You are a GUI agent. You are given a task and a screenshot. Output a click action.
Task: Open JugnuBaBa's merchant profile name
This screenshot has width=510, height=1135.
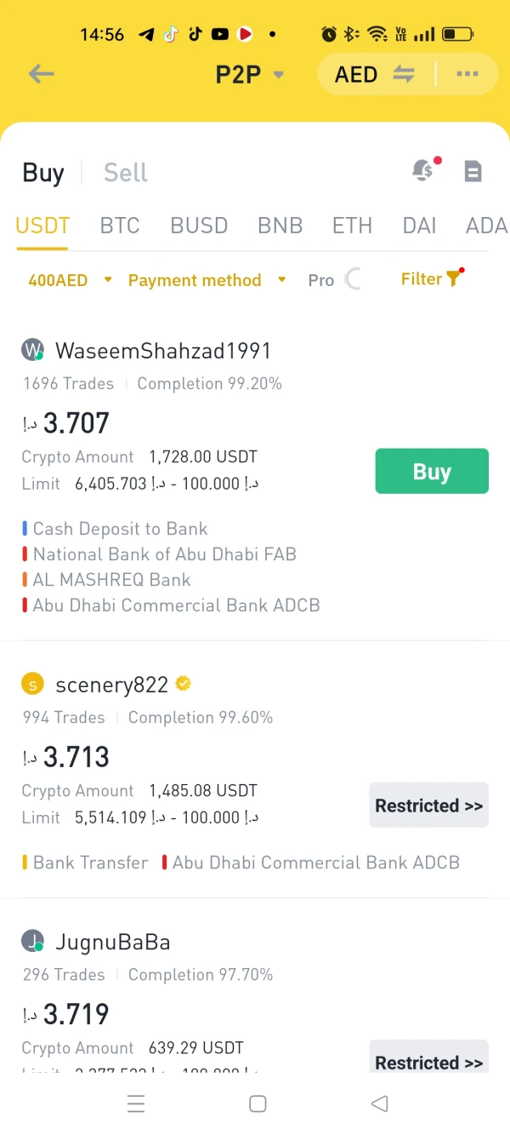click(x=112, y=942)
